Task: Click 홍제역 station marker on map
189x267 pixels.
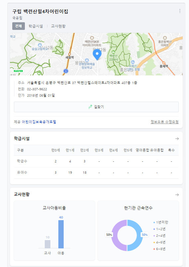Action: point(164,63)
